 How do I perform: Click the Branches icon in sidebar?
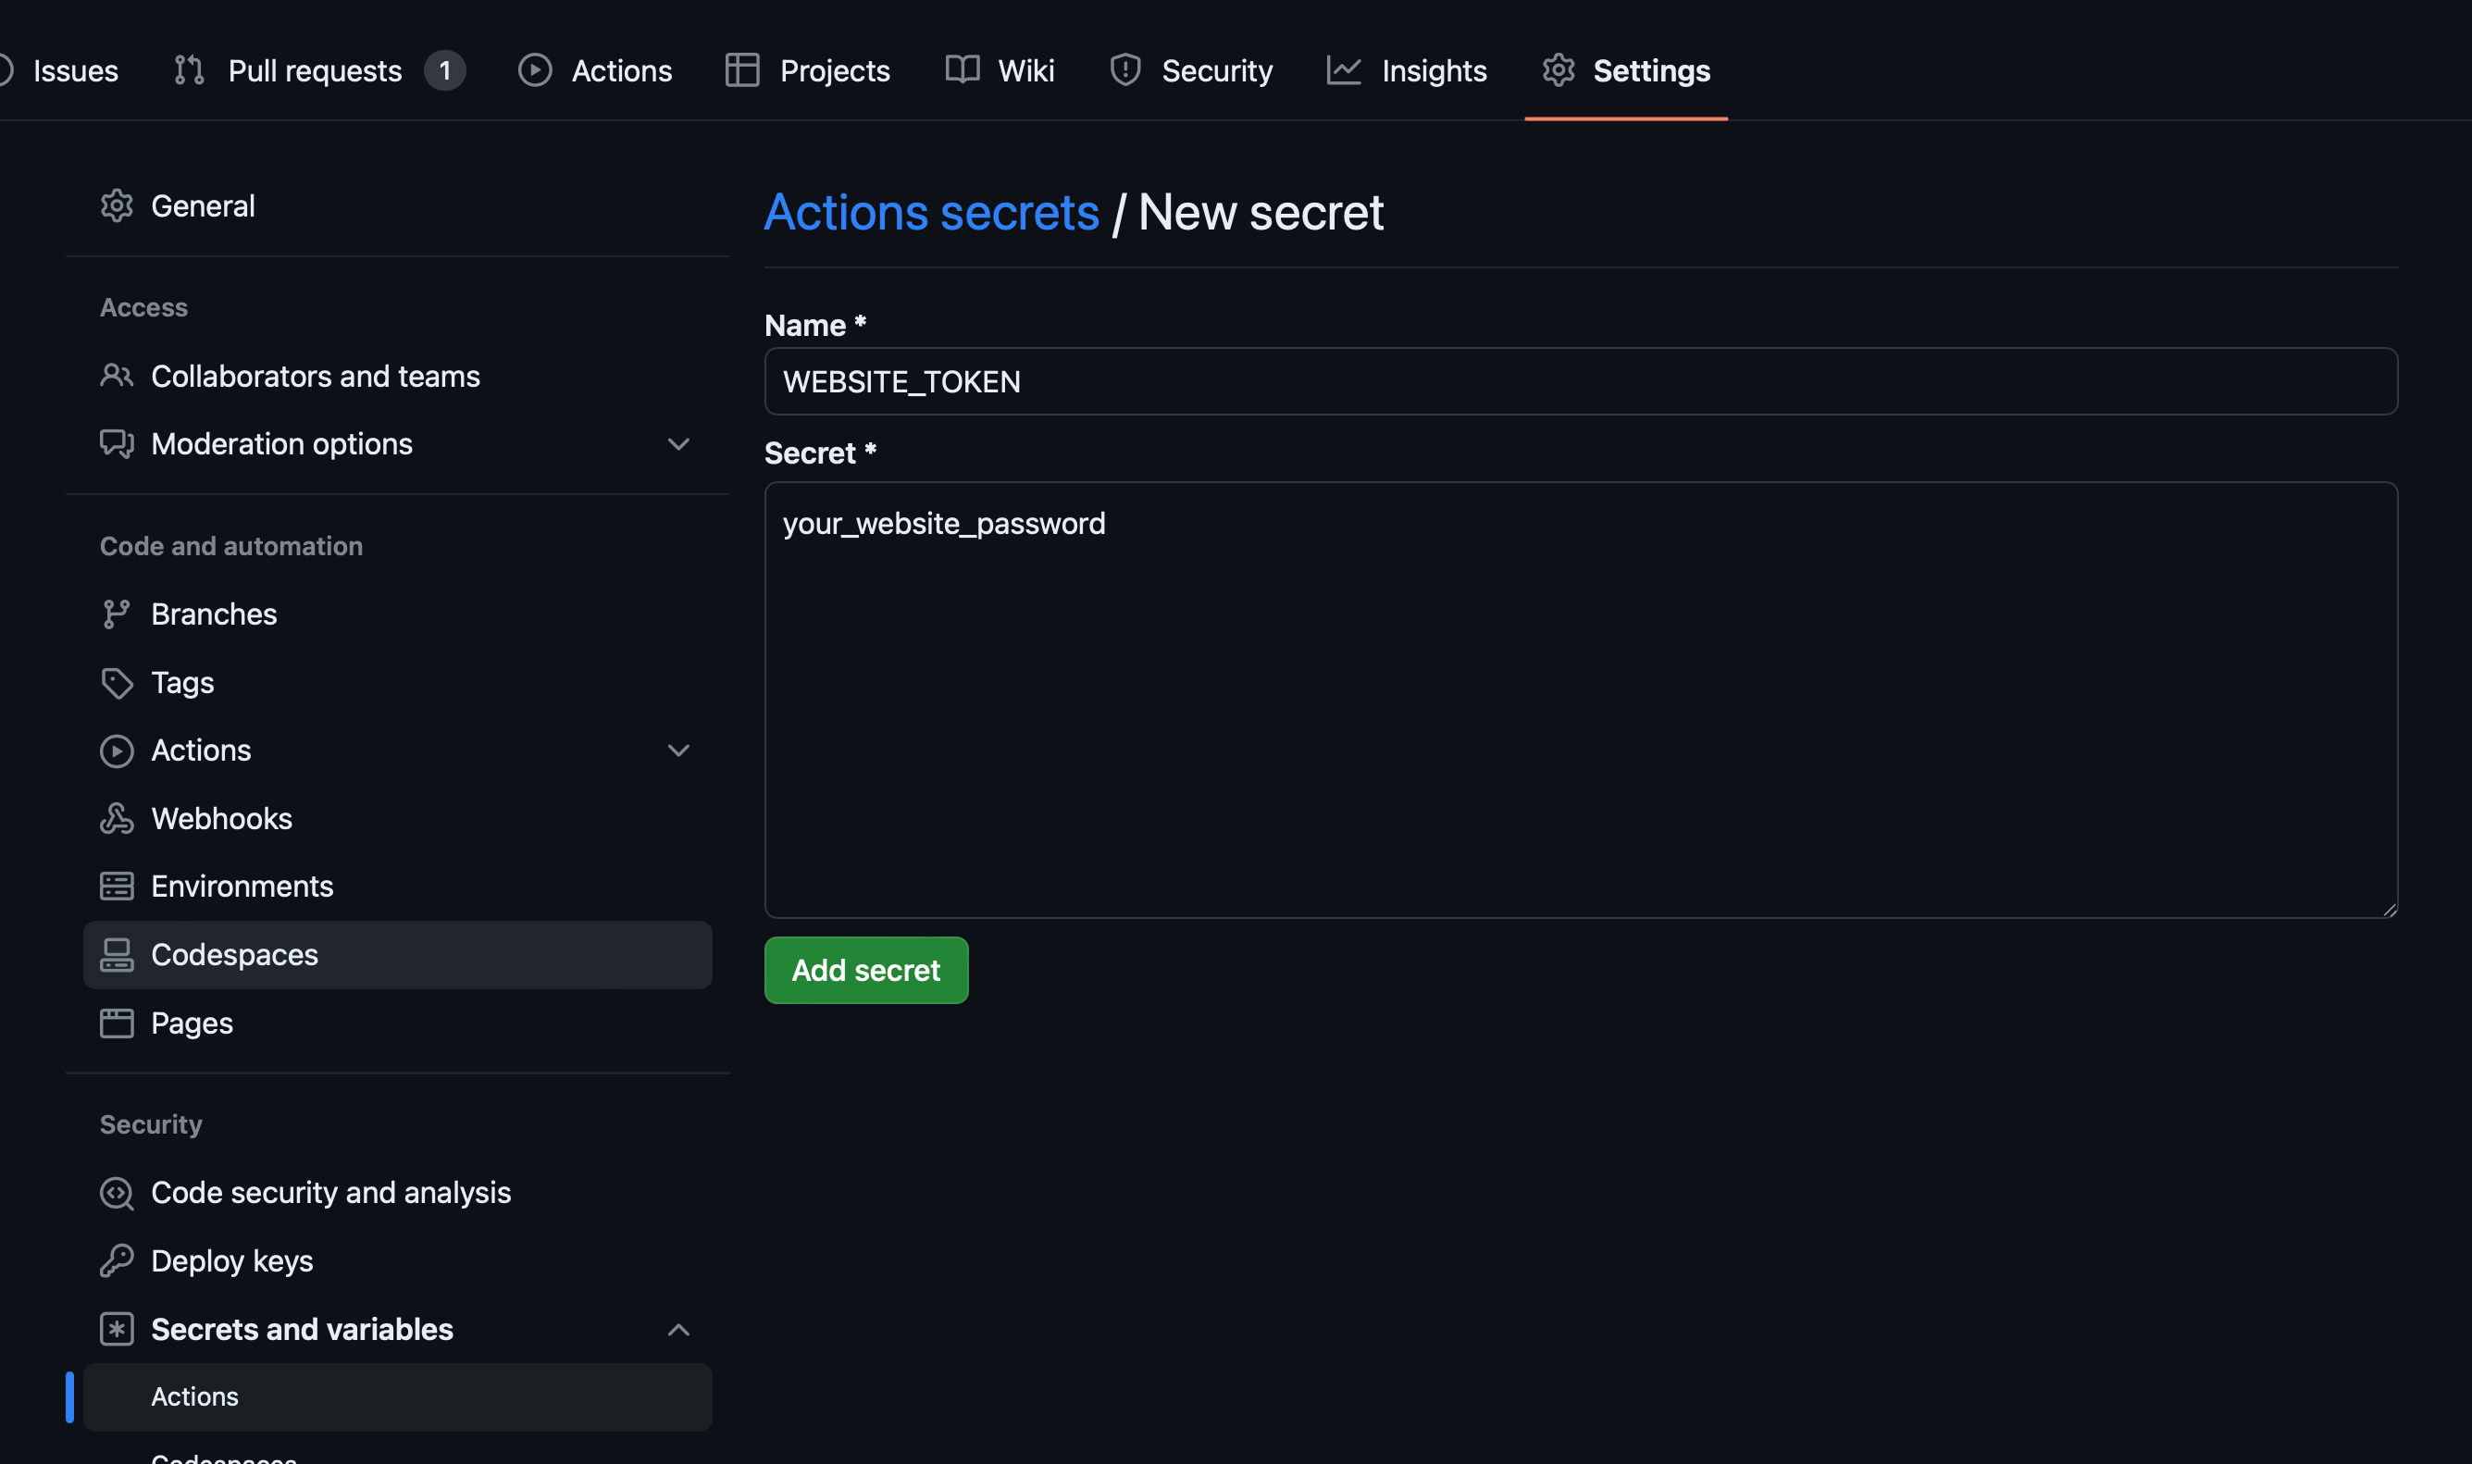(x=117, y=614)
